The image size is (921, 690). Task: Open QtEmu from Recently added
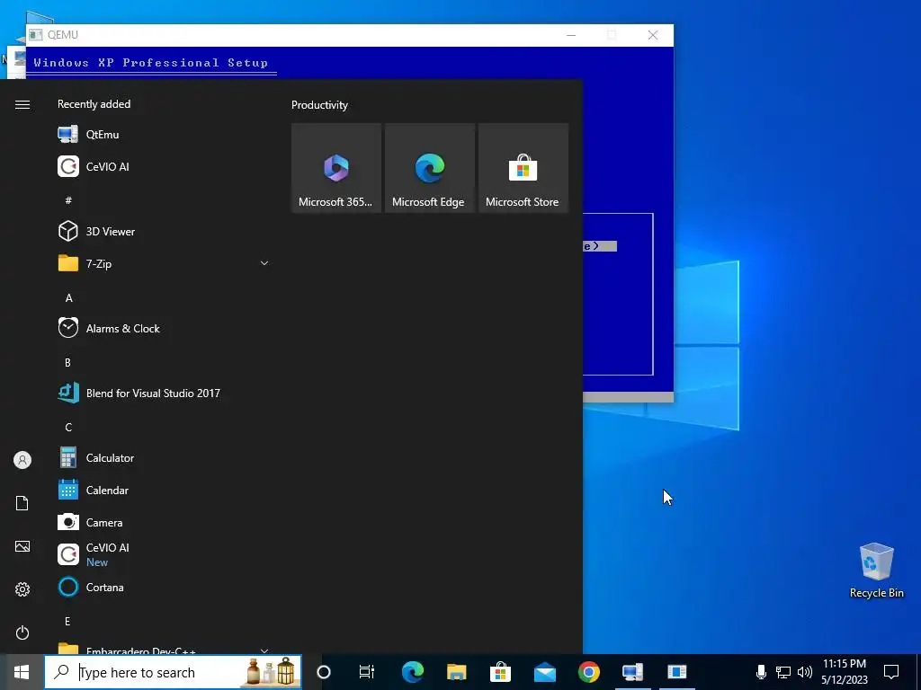(x=164, y=135)
